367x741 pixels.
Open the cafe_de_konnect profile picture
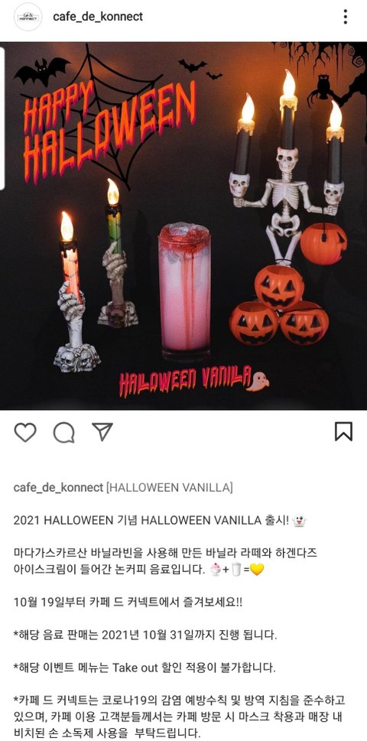click(x=28, y=17)
